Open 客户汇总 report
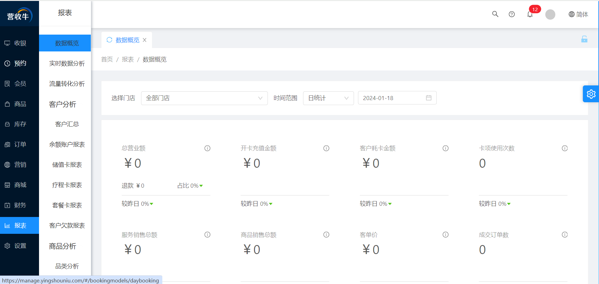Viewport: 599px width, 284px height. click(x=65, y=124)
